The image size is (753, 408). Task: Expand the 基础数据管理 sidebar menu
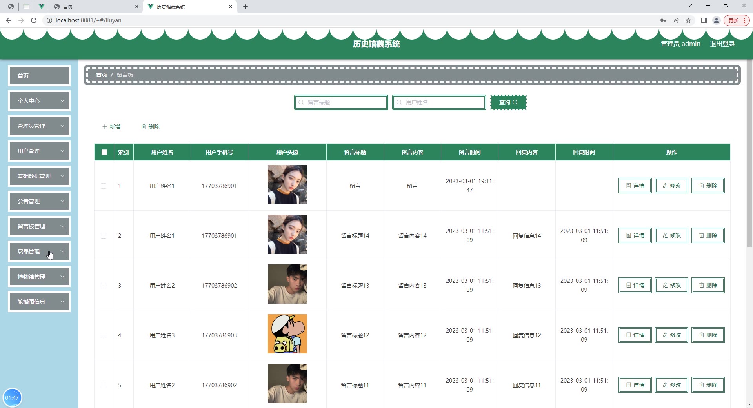coord(39,176)
